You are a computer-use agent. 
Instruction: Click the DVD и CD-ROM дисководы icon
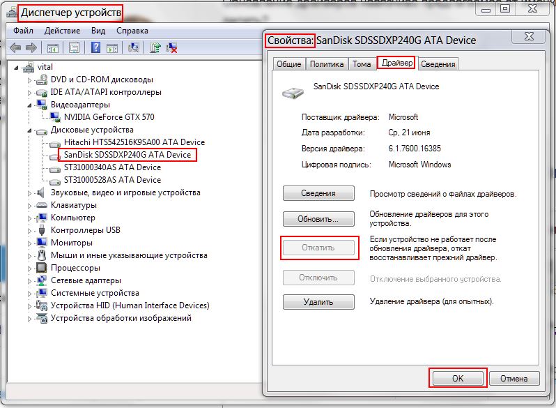tap(42, 80)
